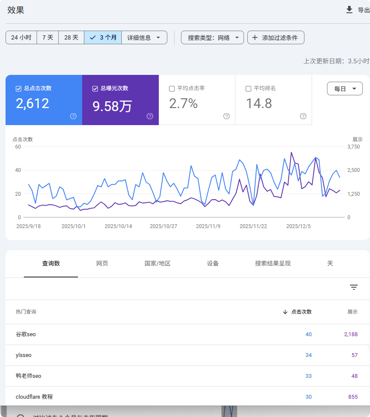Enable the 平均点击率 checkbox

[x=172, y=89]
